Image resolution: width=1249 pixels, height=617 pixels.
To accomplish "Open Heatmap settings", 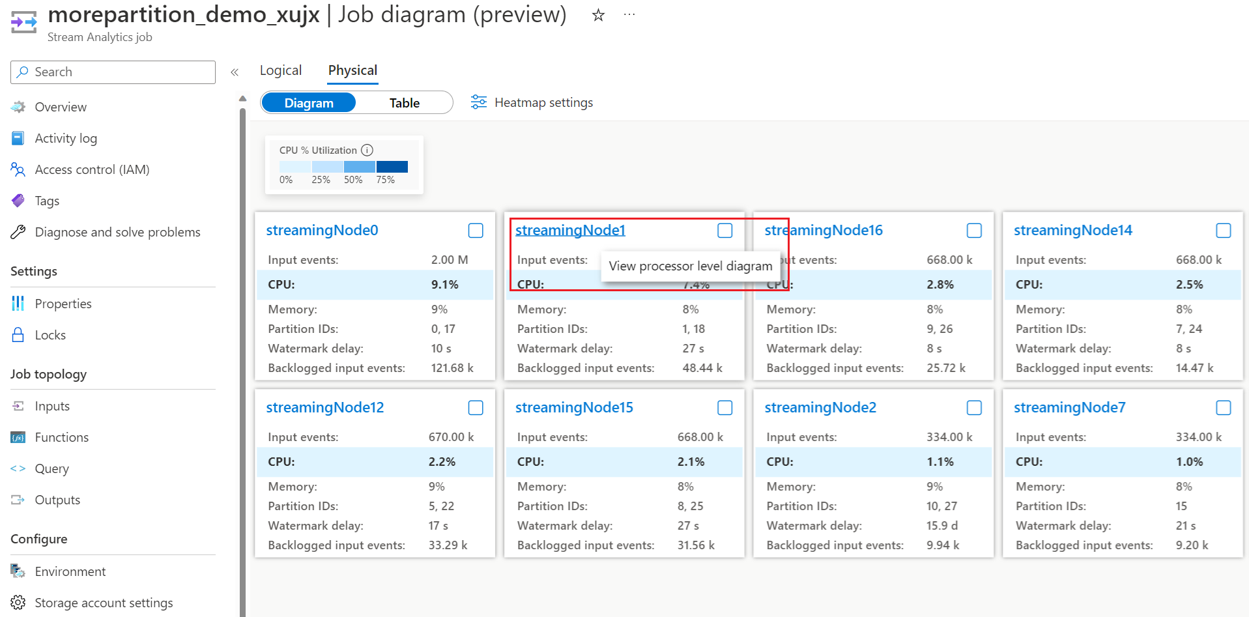I will point(532,102).
